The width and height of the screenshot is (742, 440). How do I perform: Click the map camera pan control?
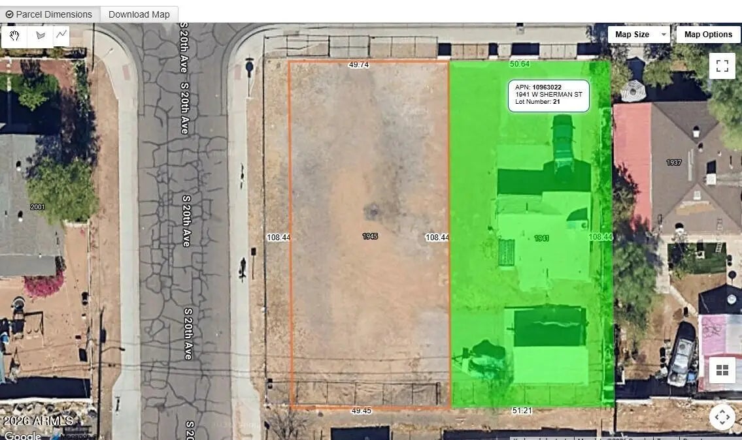[722, 416]
